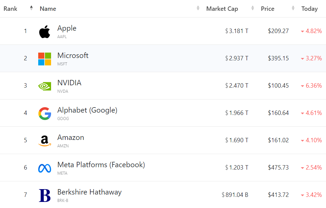Viewport: 326px width, 208px height.
Task: Click the Today column header
Action: click(x=309, y=9)
